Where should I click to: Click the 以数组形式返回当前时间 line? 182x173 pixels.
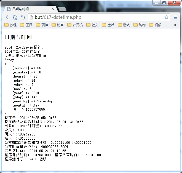point(26,55)
